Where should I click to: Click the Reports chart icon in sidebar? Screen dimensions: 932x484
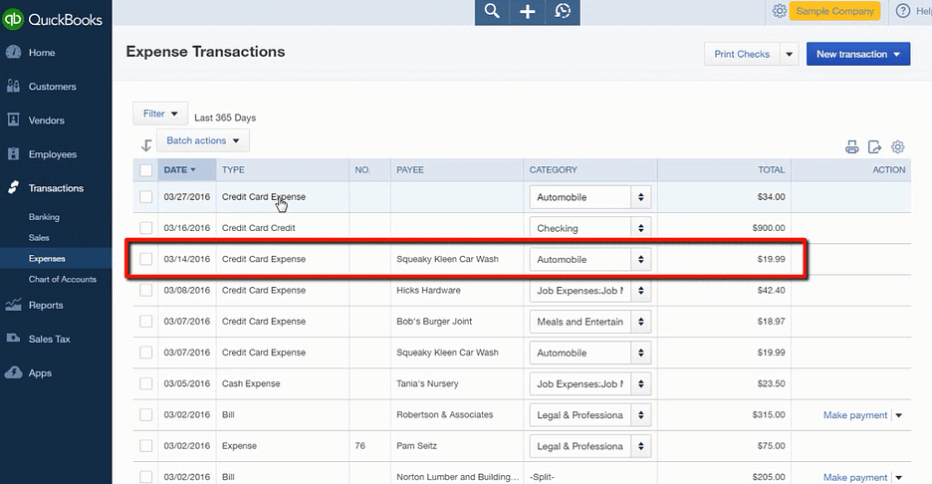coord(13,305)
